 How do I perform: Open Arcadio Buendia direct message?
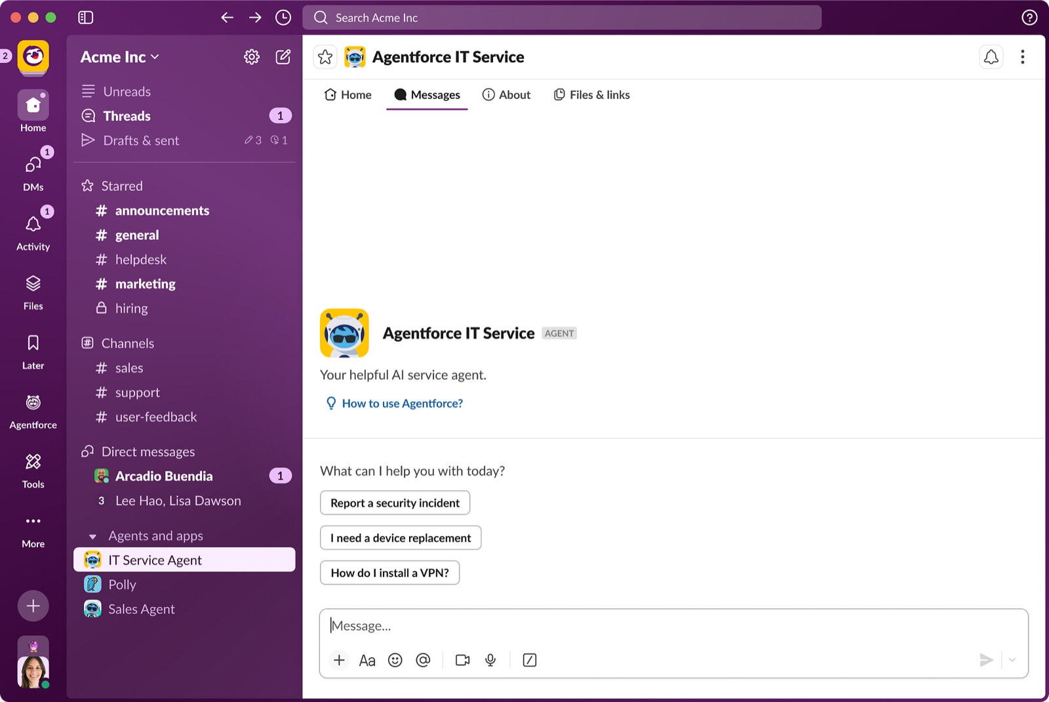pos(184,476)
